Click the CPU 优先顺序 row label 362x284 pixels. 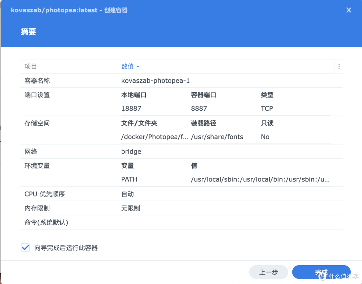click(45, 194)
